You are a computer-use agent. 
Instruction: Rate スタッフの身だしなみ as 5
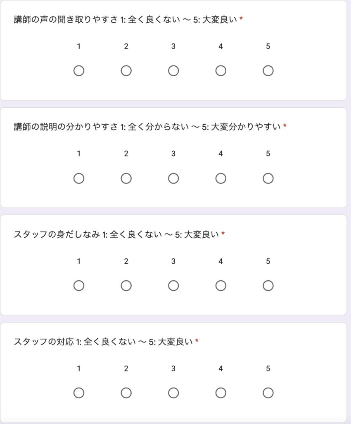268,286
